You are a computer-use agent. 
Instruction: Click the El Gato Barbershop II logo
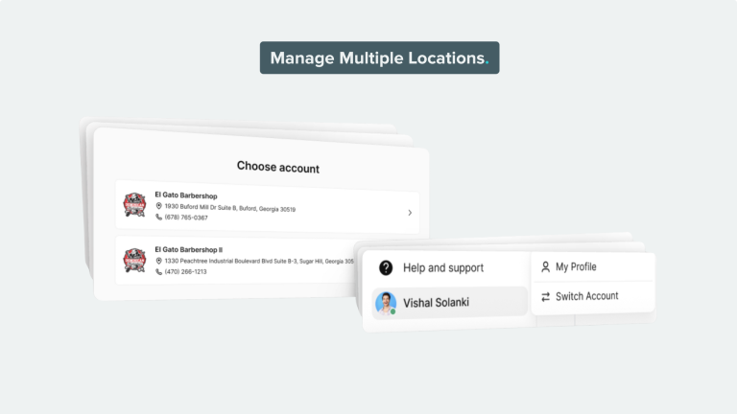[134, 260]
